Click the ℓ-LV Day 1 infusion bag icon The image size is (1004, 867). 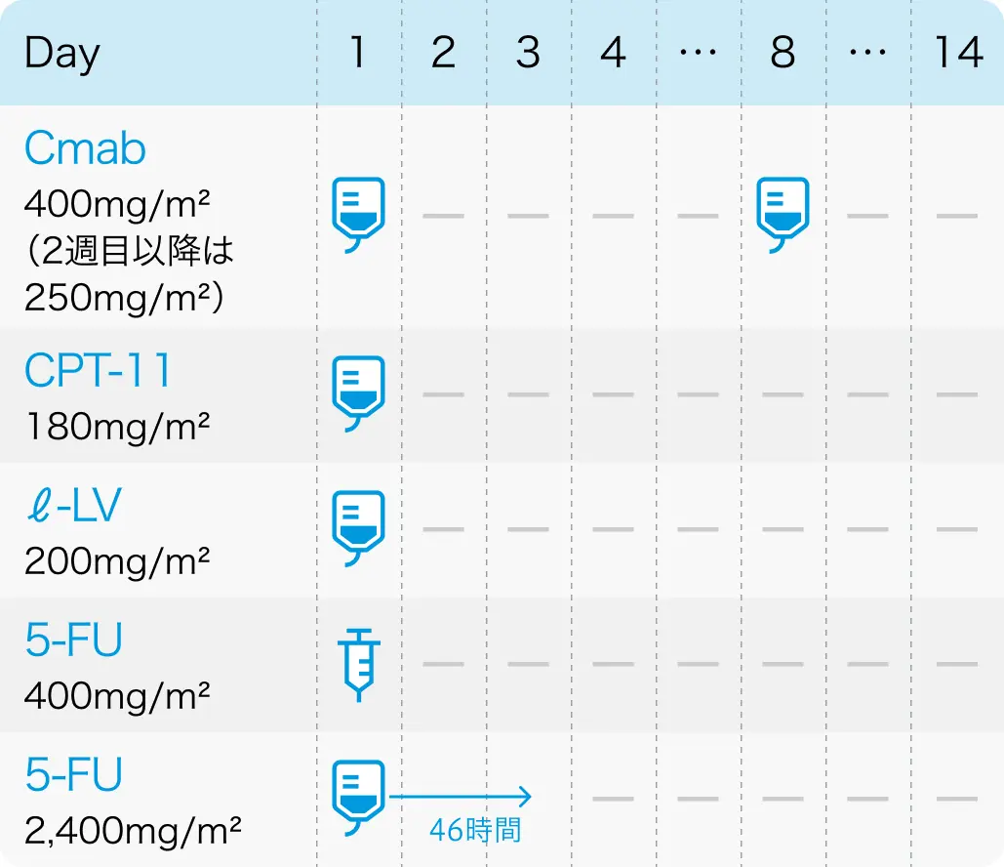click(359, 528)
